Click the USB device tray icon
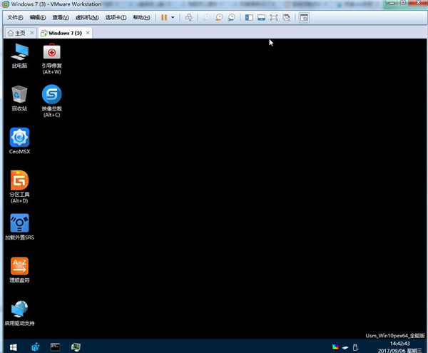This screenshot has height=353, width=428. (355, 347)
